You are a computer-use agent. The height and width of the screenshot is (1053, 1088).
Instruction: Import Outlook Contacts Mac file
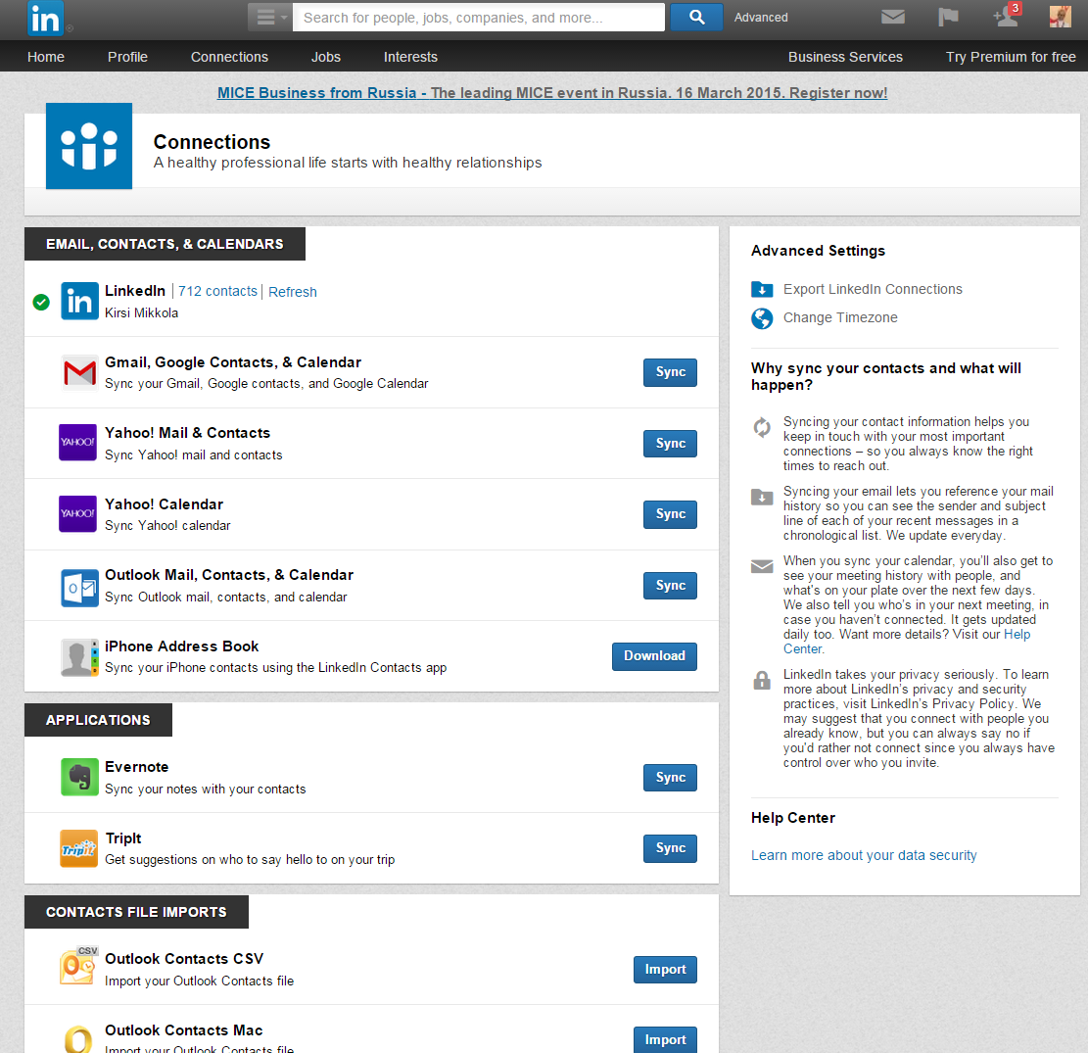[x=665, y=1039]
